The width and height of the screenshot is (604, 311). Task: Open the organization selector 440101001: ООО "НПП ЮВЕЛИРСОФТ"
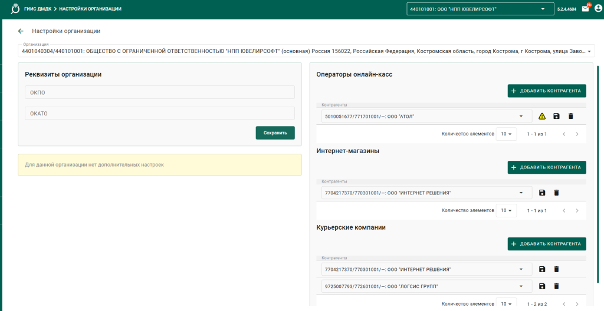point(480,9)
